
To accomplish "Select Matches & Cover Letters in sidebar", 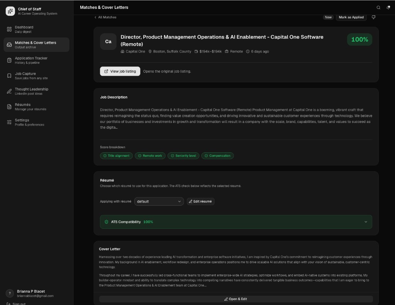I will coord(37,45).
